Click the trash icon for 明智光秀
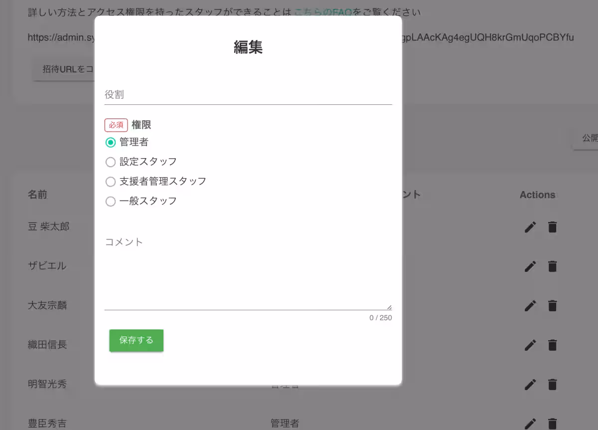Screen dimensions: 598x430 [x=552, y=384]
